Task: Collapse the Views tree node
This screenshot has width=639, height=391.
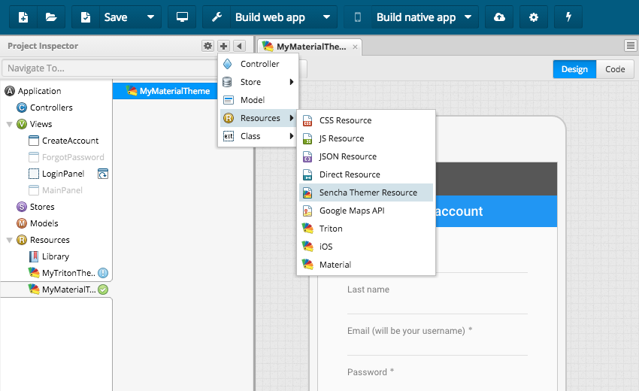Action: point(9,124)
